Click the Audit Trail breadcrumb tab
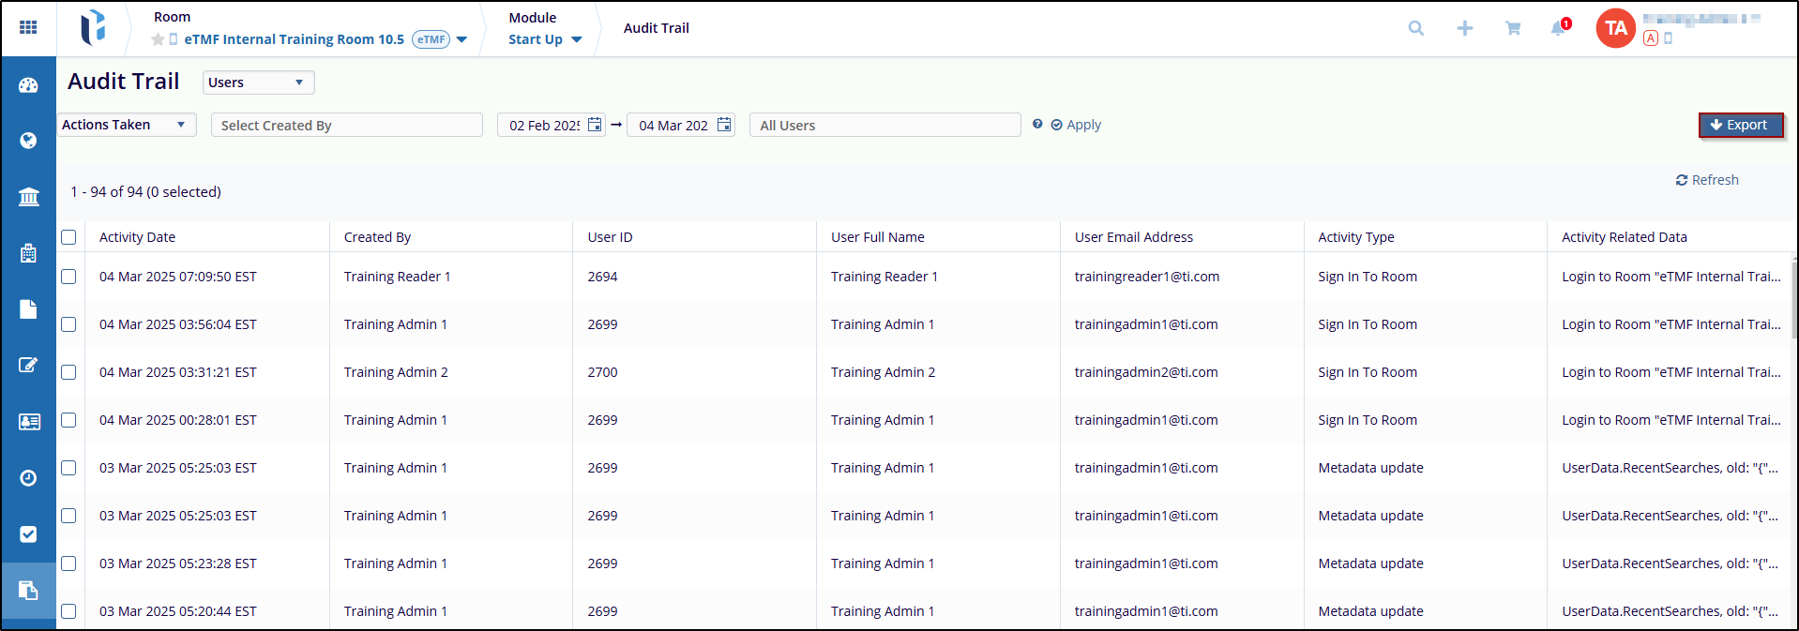The width and height of the screenshot is (1799, 631). pyautogui.click(x=656, y=28)
